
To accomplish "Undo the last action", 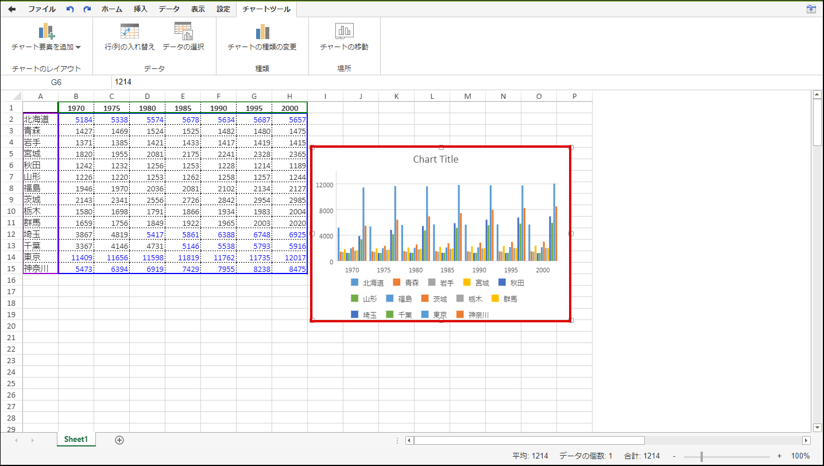I will pos(70,9).
